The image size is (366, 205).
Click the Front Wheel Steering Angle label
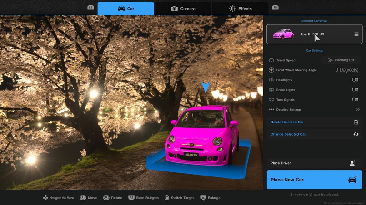[296, 70]
